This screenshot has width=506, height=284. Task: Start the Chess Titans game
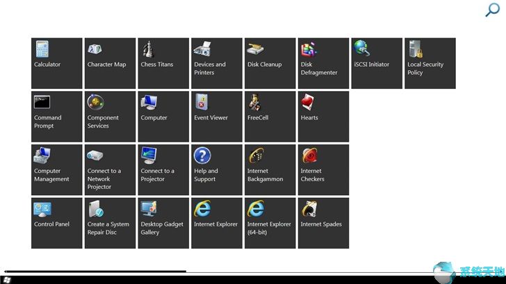click(x=163, y=63)
